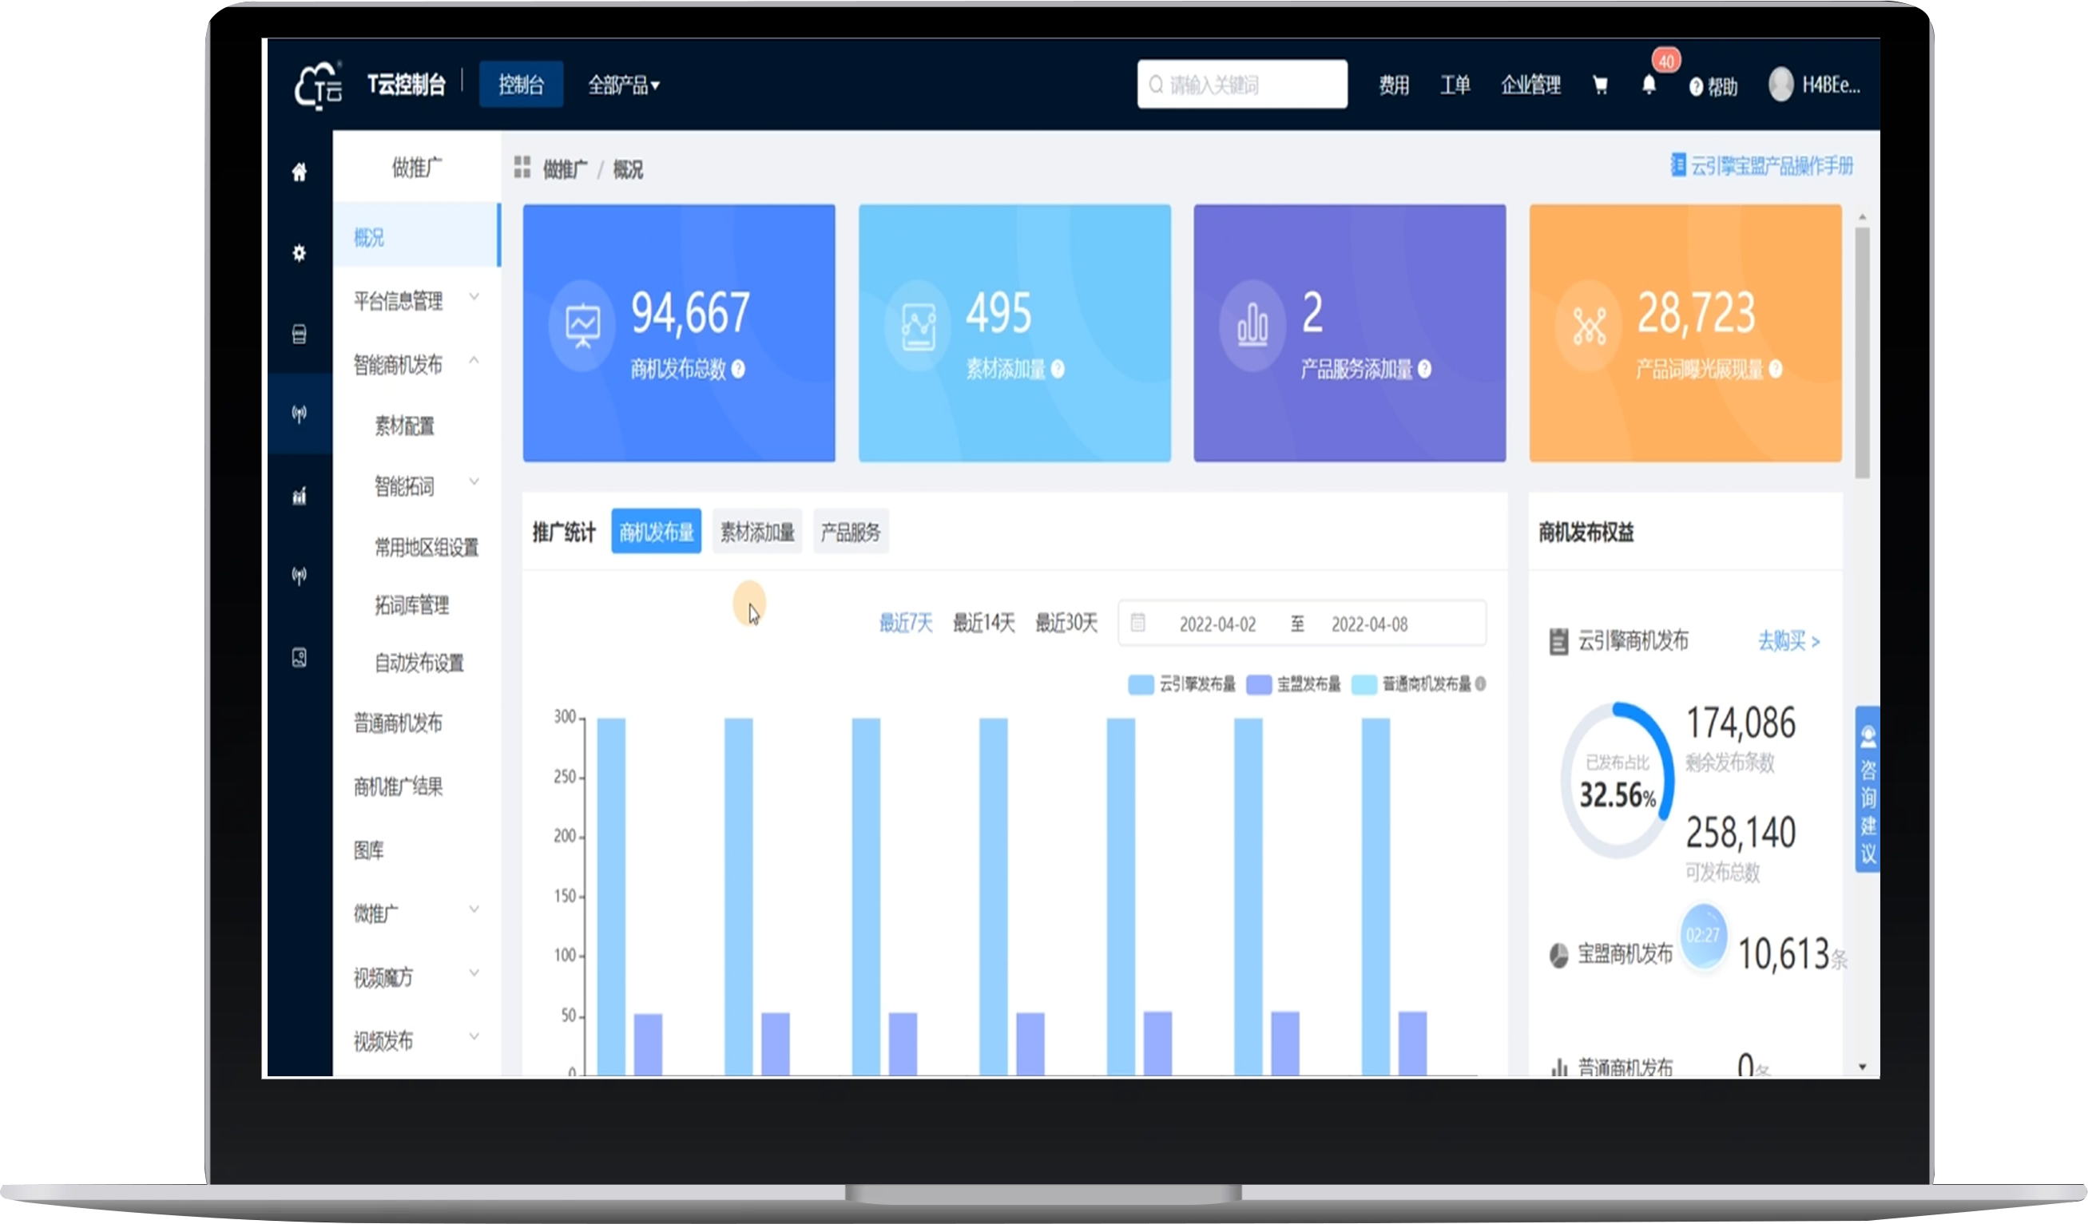The image size is (2088, 1224).
Task: Toggle 宝盟发布量 legend series
Action: coord(1293,684)
